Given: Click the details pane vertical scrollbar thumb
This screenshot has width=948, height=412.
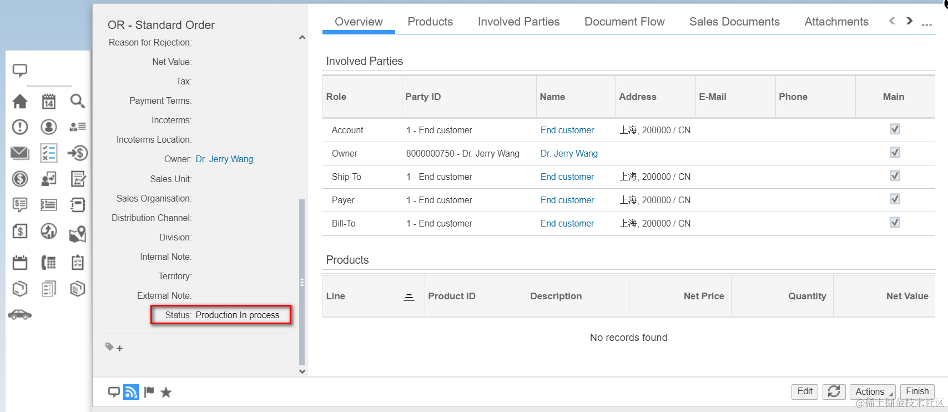Looking at the screenshot, I should tap(302, 282).
